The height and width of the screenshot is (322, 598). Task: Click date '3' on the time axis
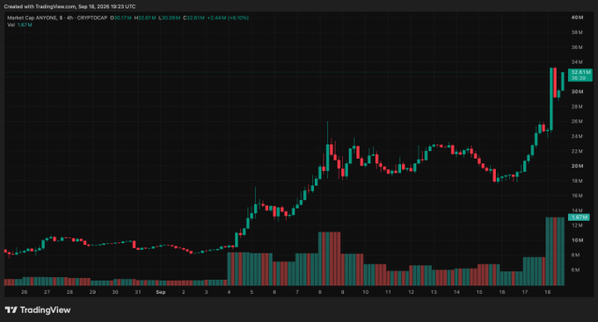point(206,292)
